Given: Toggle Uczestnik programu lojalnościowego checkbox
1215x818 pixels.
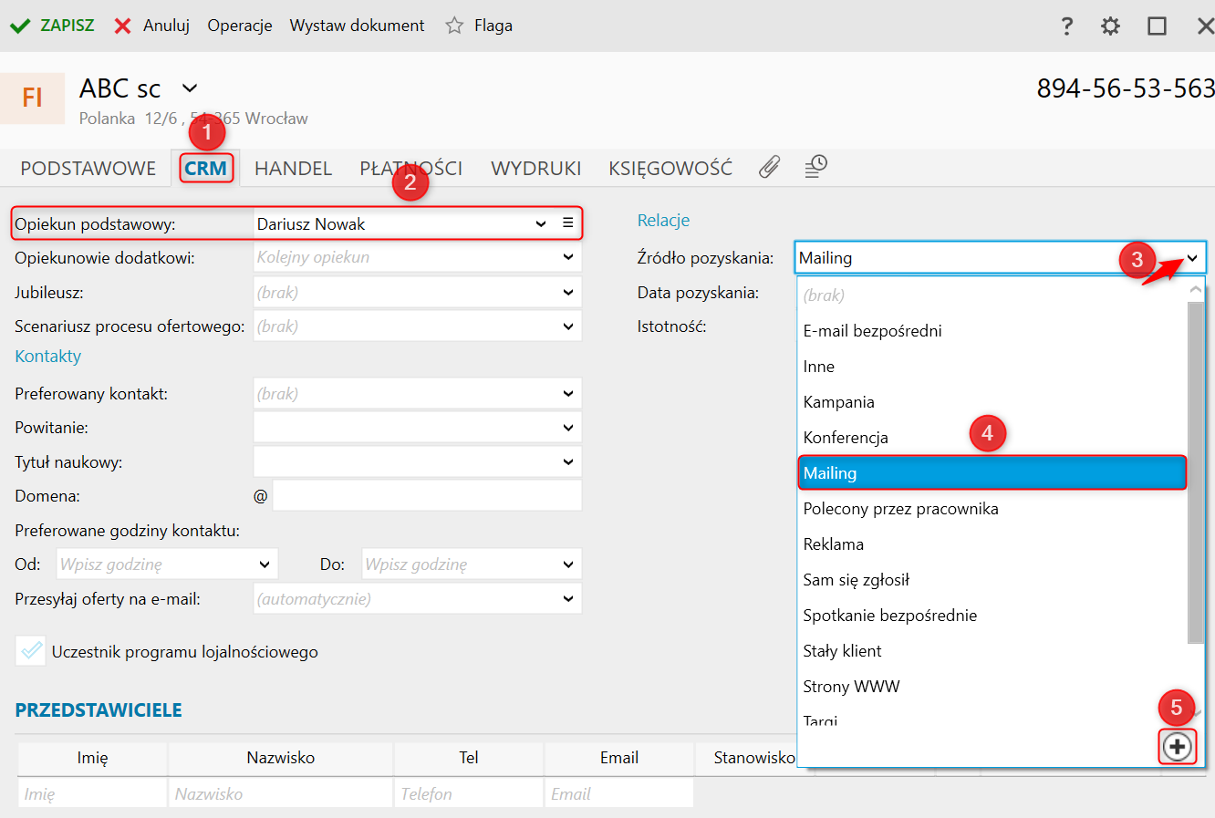Looking at the screenshot, I should pyautogui.click(x=31, y=651).
